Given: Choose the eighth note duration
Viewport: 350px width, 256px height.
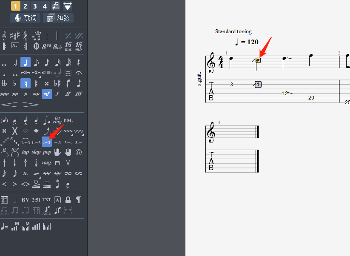Looking at the screenshot, I should [36, 63].
